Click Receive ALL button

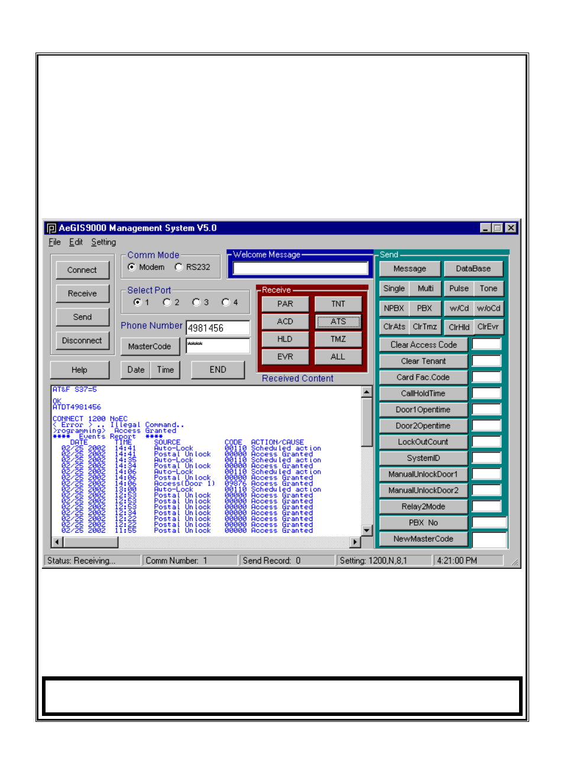click(x=338, y=357)
